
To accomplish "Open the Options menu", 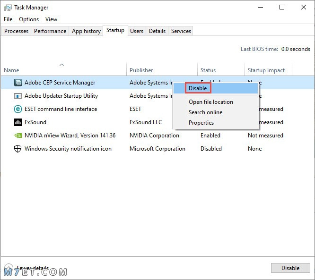I will point(29,19).
